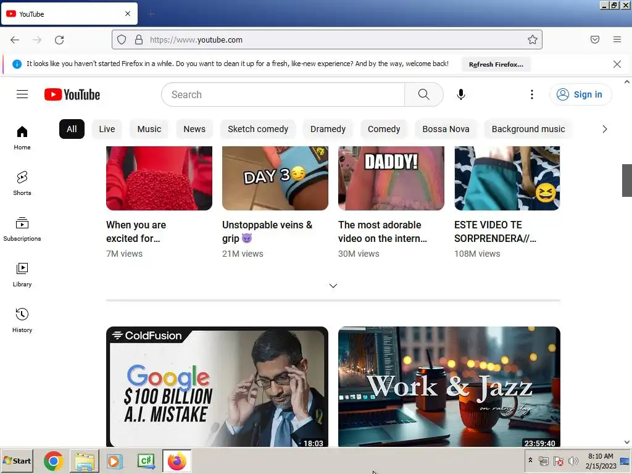Click the search magnifier button
Image resolution: width=632 pixels, height=474 pixels.
pyautogui.click(x=423, y=94)
